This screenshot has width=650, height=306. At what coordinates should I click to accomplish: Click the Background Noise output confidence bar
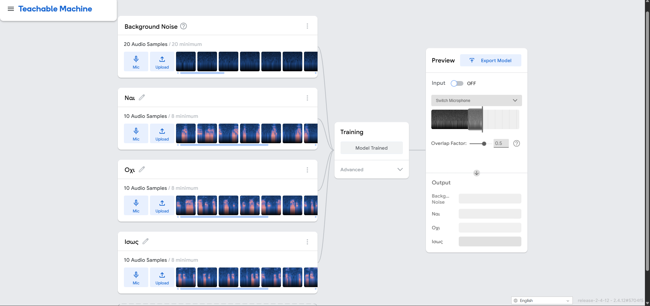pyautogui.click(x=490, y=199)
